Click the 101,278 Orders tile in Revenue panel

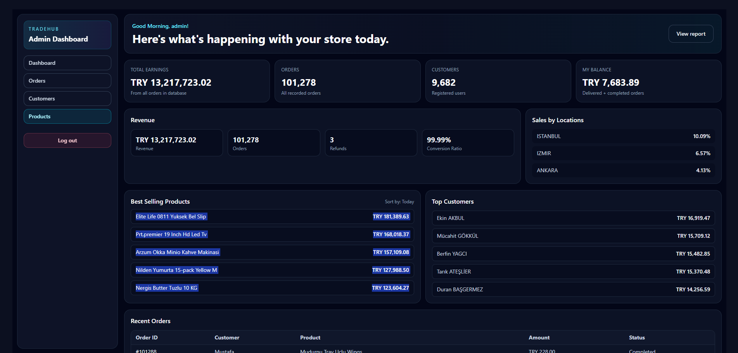pyautogui.click(x=274, y=143)
